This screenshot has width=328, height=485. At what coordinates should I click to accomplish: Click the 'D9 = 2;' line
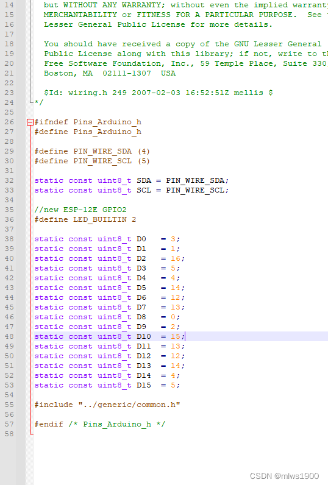pos(107,327)
